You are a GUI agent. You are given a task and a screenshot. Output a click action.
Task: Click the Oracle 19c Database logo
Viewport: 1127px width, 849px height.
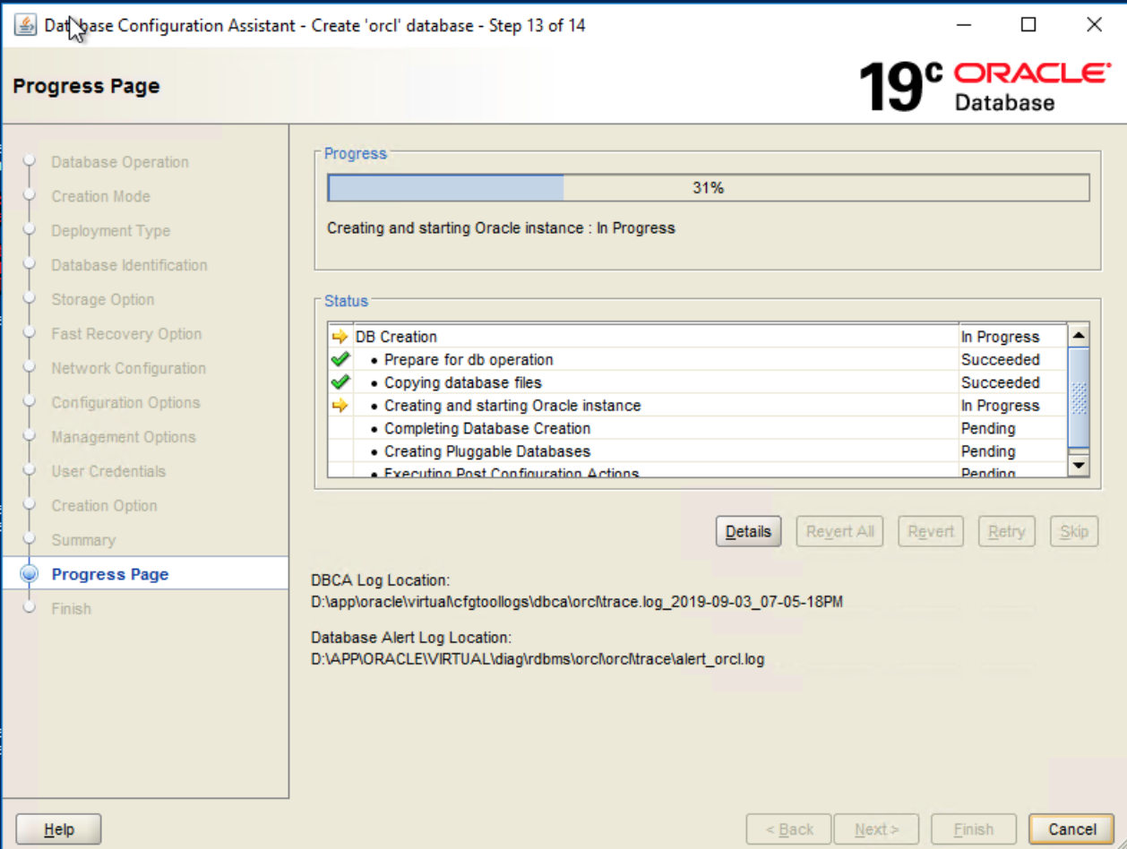pyautogui.click(x=984, y=87)
